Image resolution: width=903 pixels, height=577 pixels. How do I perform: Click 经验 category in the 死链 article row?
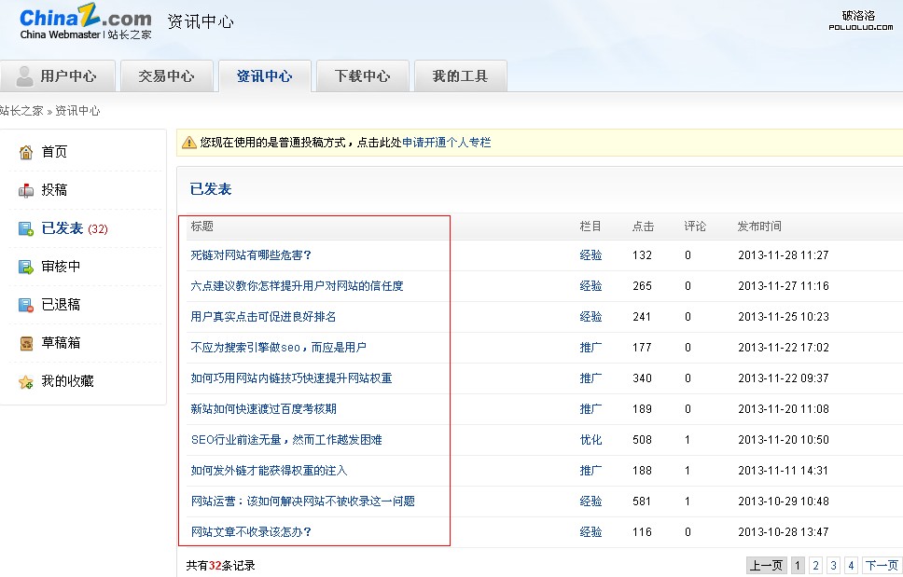(590, 255)
